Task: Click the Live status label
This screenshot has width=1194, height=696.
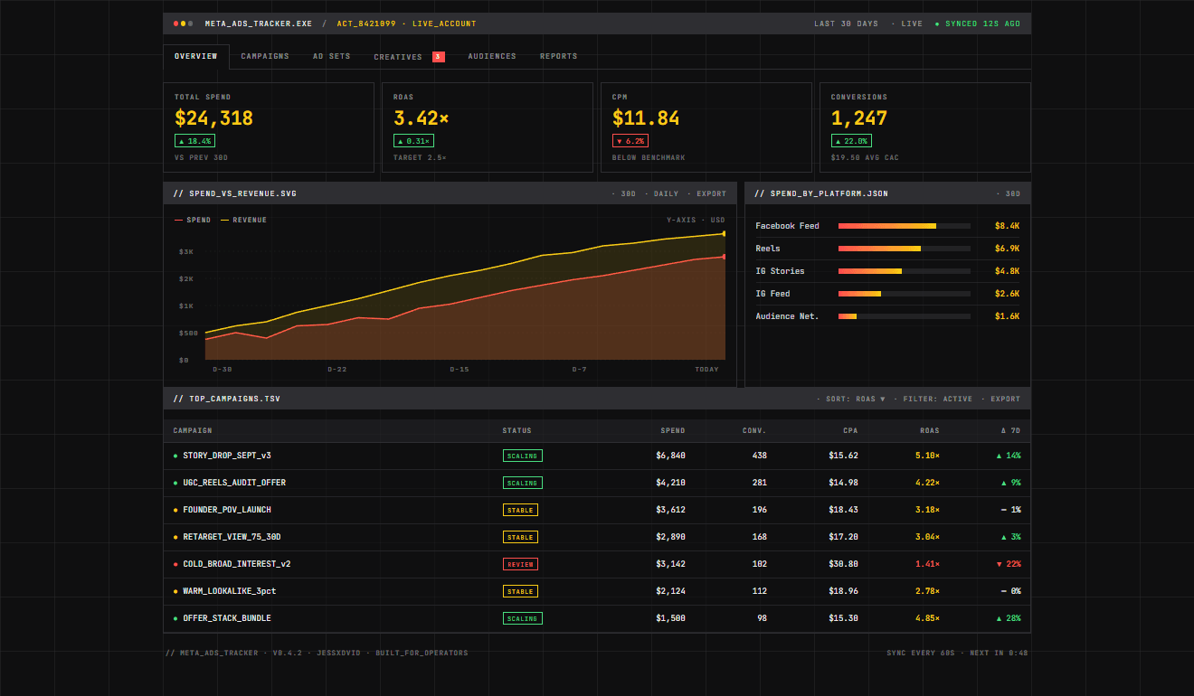Action: [907, 24]
